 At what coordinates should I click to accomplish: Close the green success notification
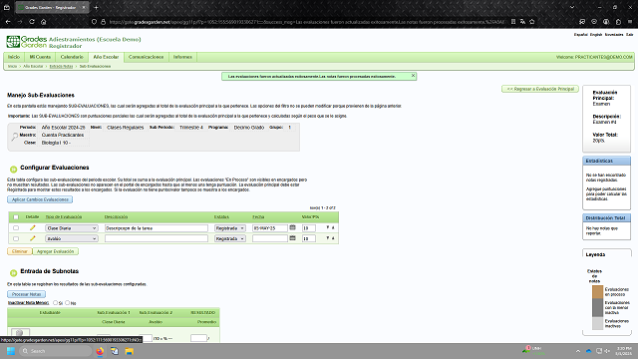point(413,76)
